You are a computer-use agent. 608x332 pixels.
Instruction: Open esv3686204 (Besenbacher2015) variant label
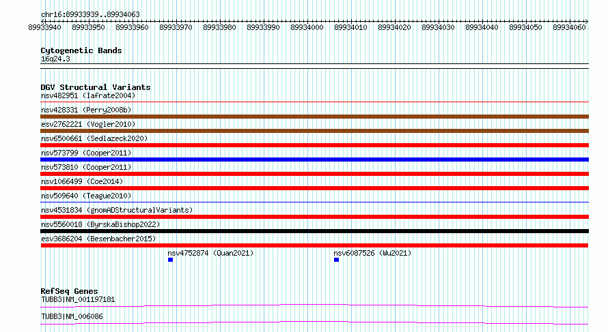tap(98, 239)
